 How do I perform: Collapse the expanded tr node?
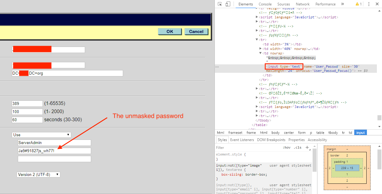pyautogui.click(x=257, y=40)
